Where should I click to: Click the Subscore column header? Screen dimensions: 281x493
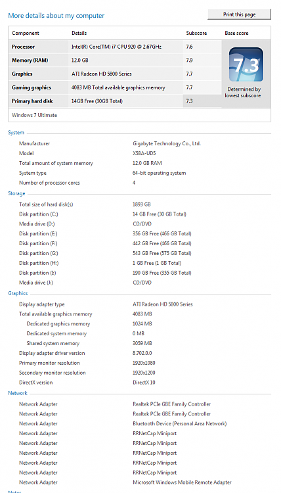click(196, 33)
